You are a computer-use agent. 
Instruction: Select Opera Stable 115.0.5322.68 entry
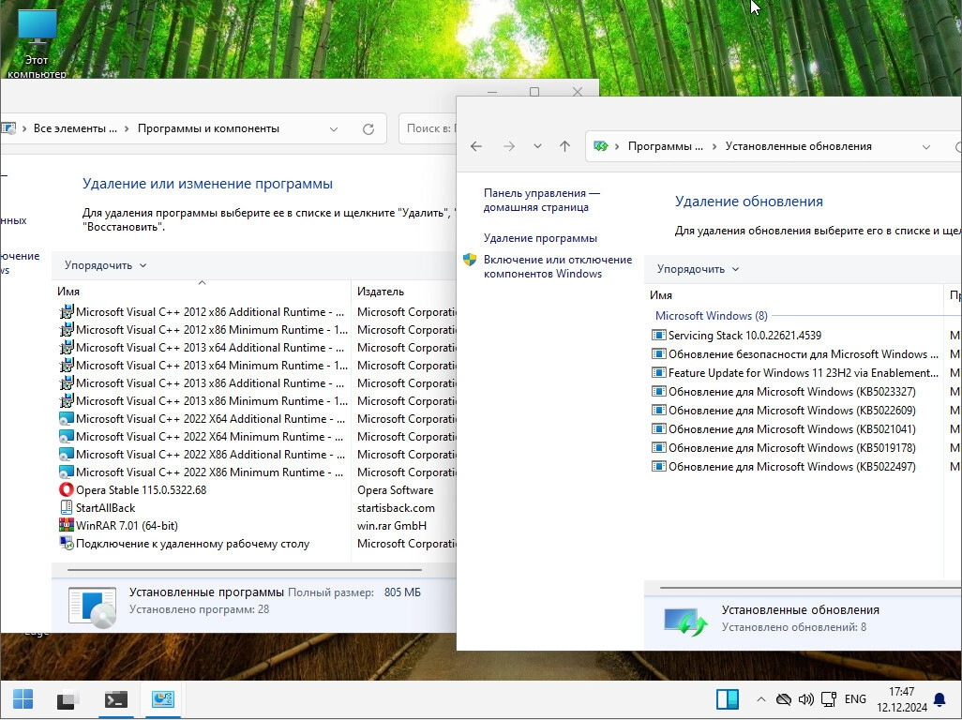(x=141, y=490)
